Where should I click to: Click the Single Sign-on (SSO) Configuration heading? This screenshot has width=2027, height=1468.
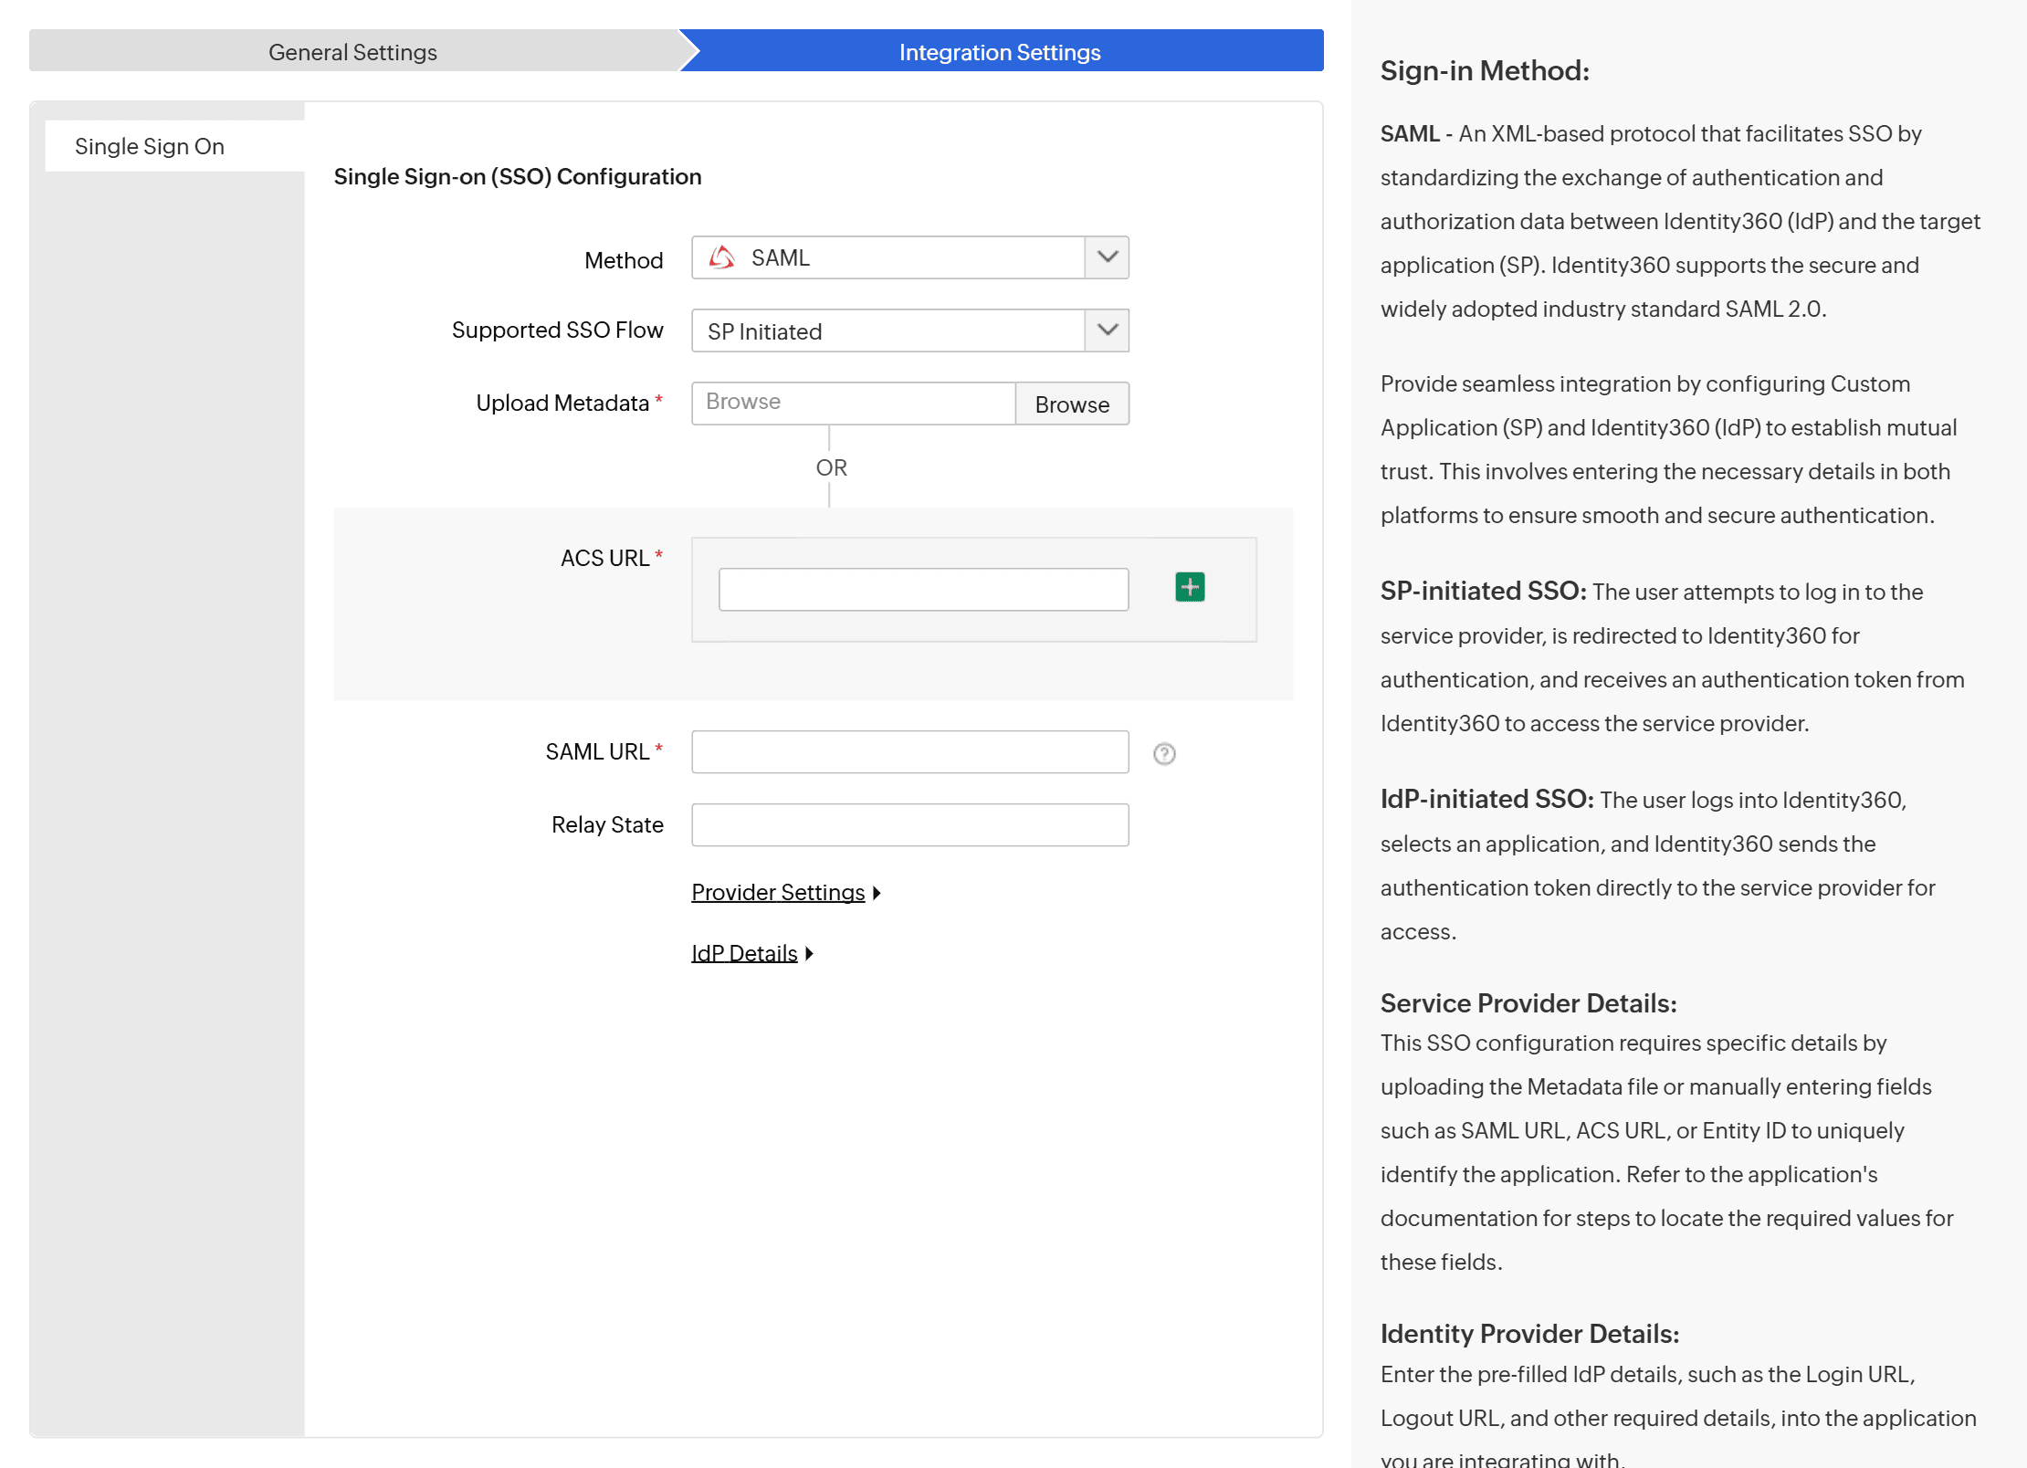point(518,176)
